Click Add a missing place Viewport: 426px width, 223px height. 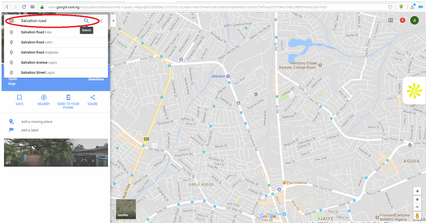[37, 122]
